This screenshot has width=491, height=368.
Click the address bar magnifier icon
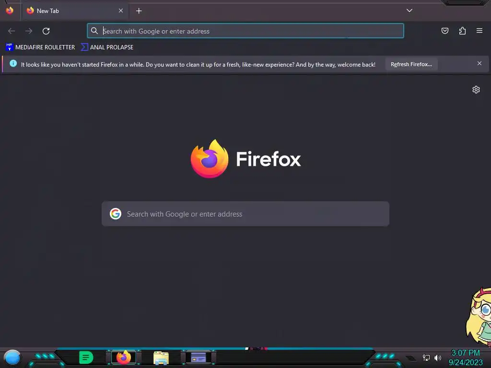94,31
